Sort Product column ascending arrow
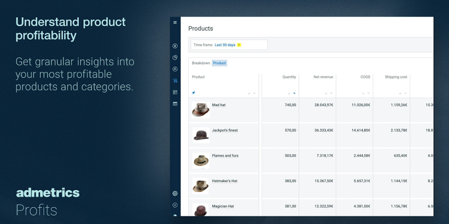 [249, 94]
